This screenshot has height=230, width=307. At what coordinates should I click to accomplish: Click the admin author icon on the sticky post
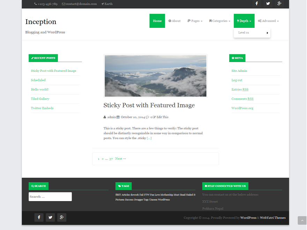pos(105,117)
